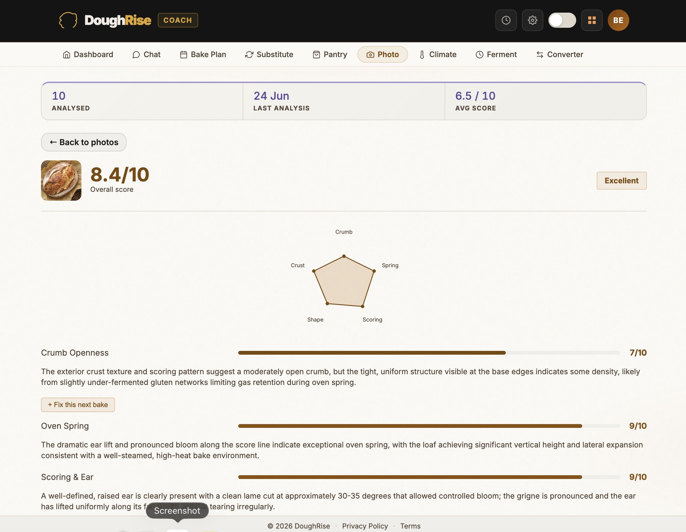This screenshot has height=532, width=686.
Task: Open the Terms link
Action: [x=410, y=526]
